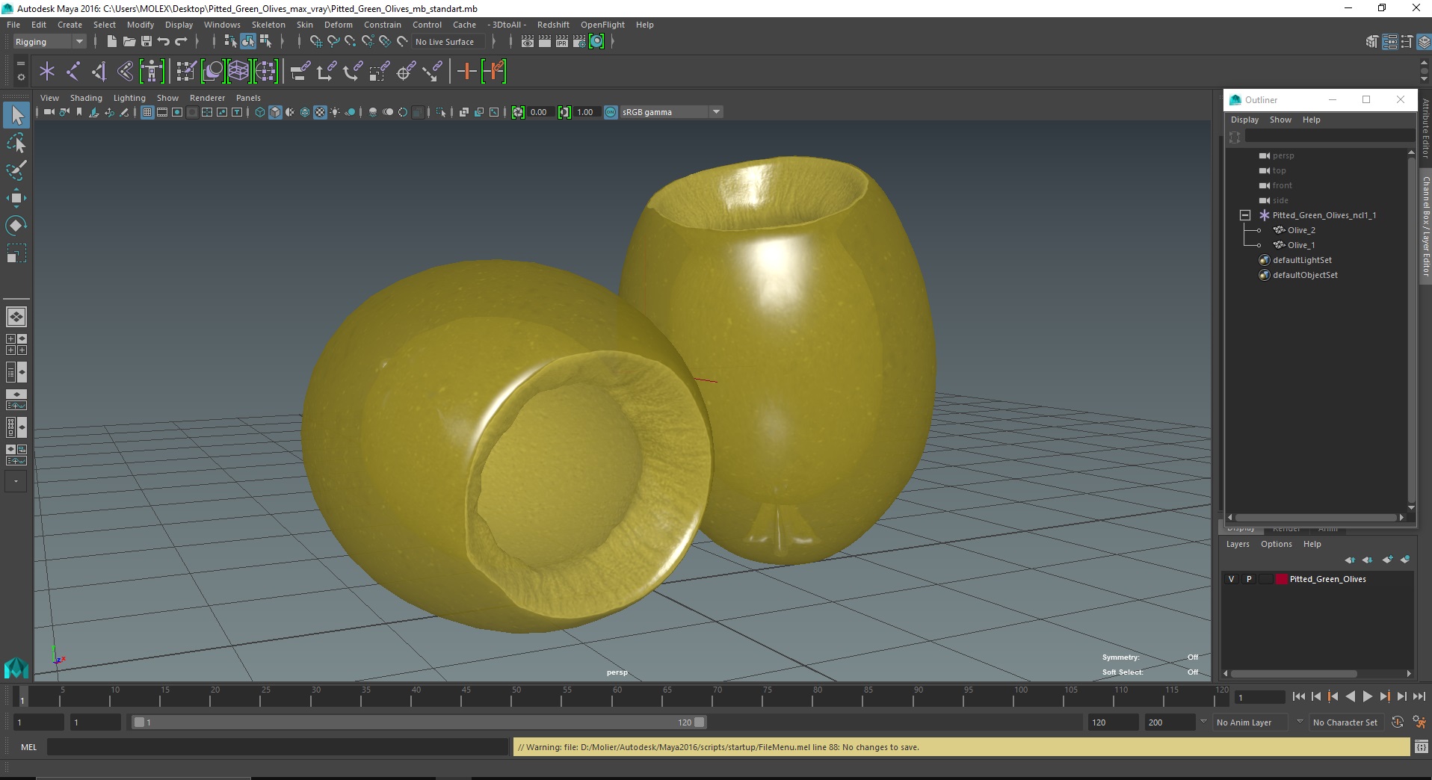Open the layer editor Options menu

(x=1276, y=544)
